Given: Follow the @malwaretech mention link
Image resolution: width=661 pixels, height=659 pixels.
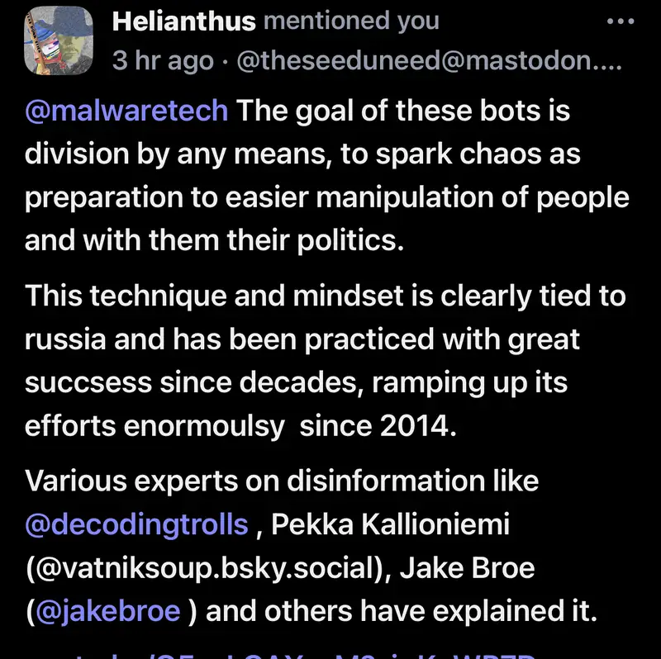Looking at the screenshot, I should pos(126,111).
